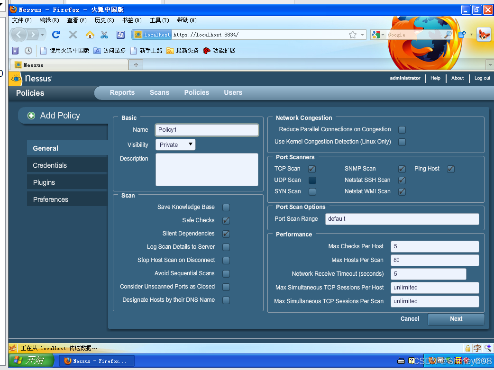Uncheck the TCP Scan checkbox
The width and height of the screenshot is (494, 370).
pos(312,169)
